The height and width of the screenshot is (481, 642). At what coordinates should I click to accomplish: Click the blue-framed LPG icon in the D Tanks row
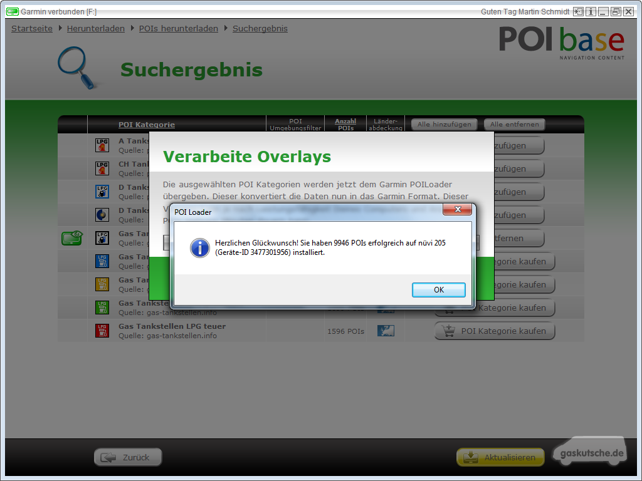(102, 192)
